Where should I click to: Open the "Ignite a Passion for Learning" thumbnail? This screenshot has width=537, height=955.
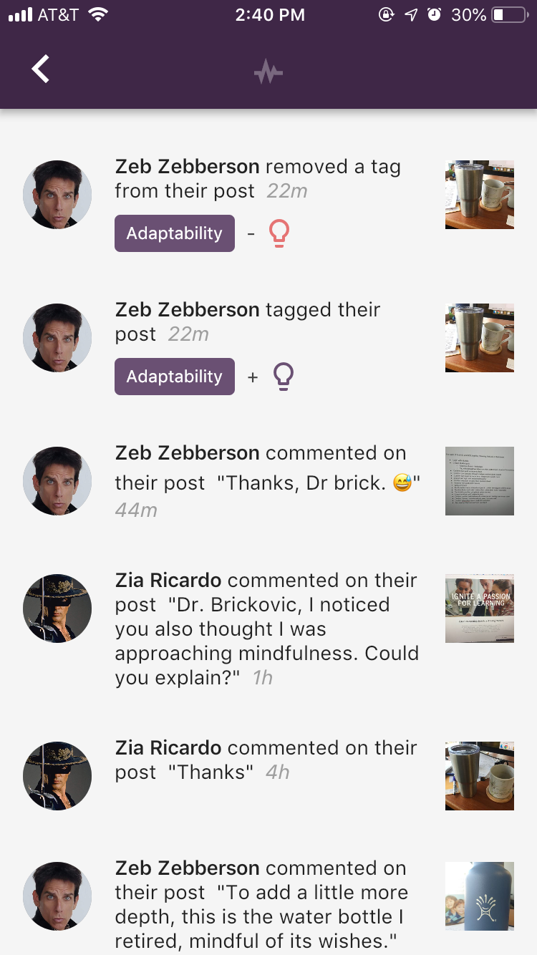[480, 609]
